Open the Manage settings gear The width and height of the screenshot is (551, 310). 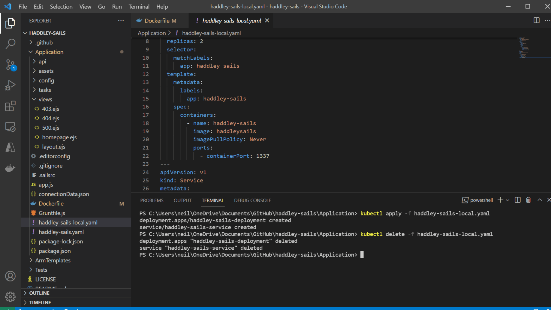click(10, 296)
